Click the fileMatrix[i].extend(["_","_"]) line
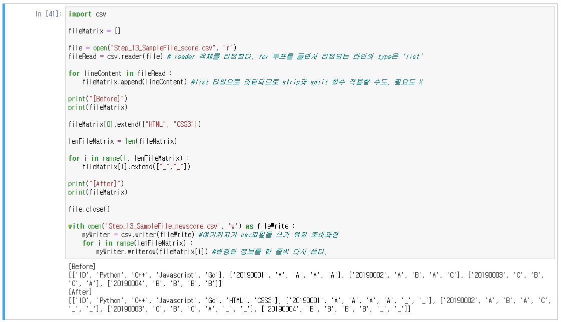This screenshot has height=322, width=561. [x=136, y=167]
